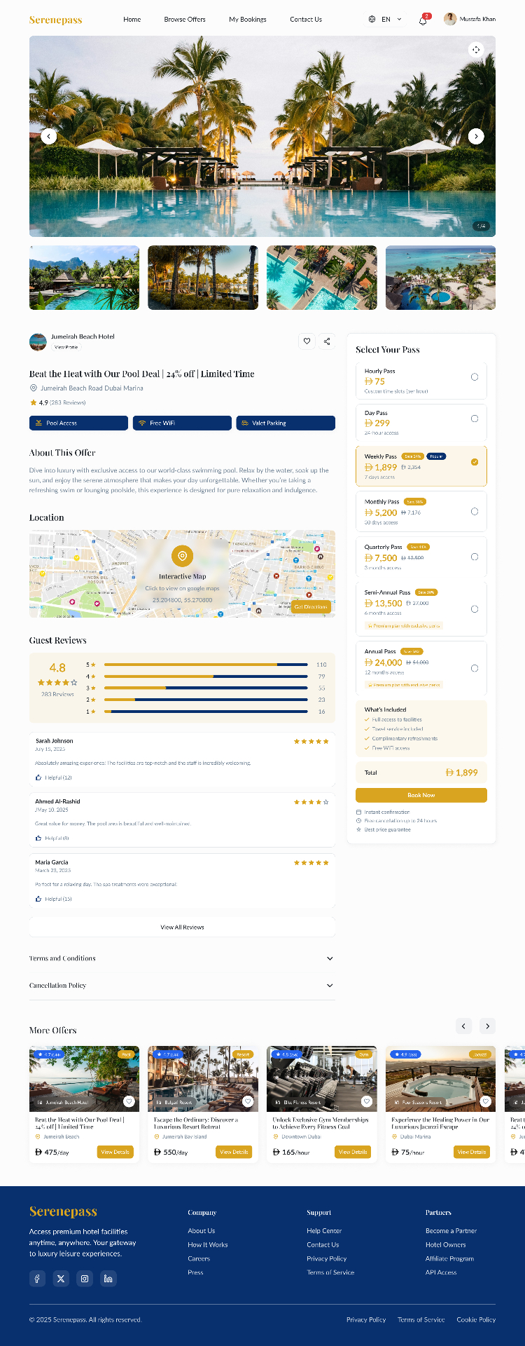Open How It Works footer link

pos(208,1244)
